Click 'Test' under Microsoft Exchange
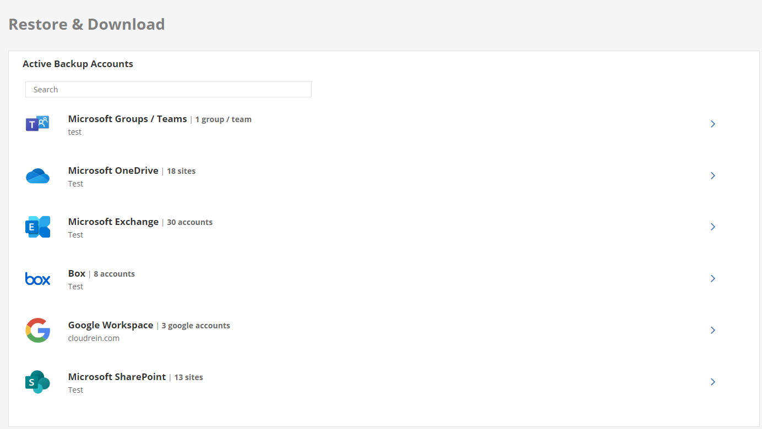 (75, 235)
